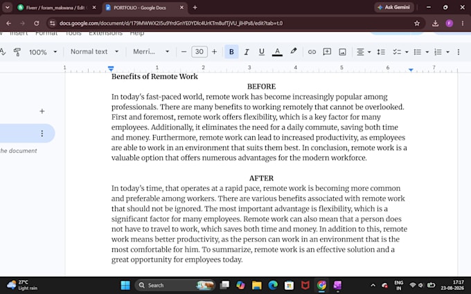Open Microsoft Store from taskbar
This screenshot has width=471, height=294.
point(289,285)
